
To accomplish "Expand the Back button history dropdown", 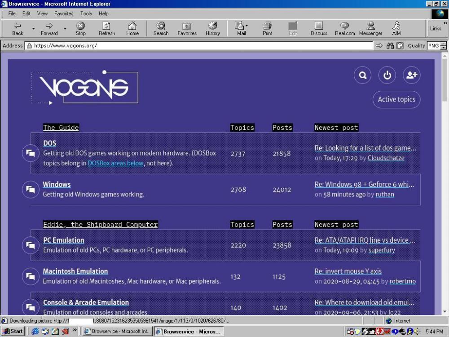I will 33,29.
